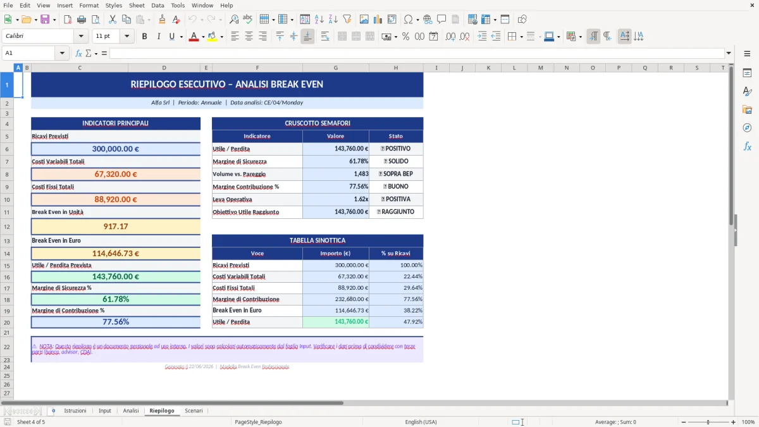Switch to the Analisi sheet tab
The width and height of the screenshot is (759, 427).
[x=131, y=411]
